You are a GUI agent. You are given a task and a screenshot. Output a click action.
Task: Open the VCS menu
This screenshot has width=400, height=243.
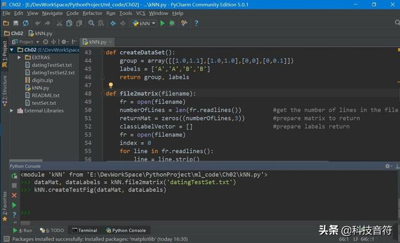tap(141, 13)
